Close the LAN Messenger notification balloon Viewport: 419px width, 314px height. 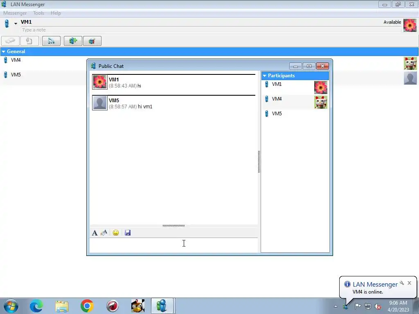[x=409, y=283]
